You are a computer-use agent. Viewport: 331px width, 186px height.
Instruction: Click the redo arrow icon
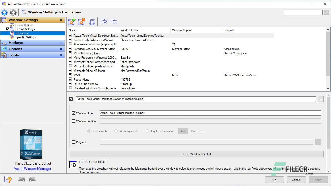click(32, 179)
